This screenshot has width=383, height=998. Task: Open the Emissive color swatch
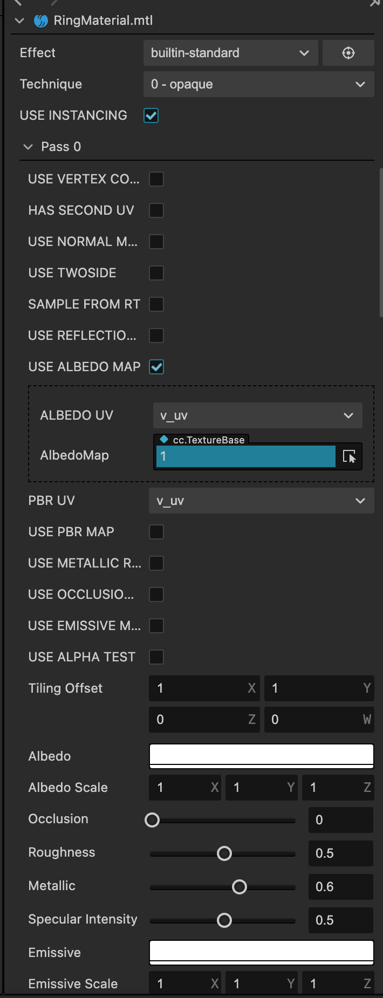pyautogui.click(x=261, y=952)
